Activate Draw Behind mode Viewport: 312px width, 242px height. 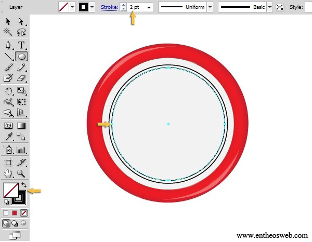(x=15, y=223)
